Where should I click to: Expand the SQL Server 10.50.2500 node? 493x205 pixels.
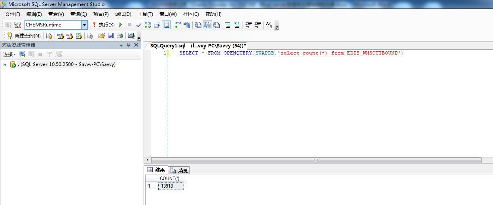tap(6, 64)
